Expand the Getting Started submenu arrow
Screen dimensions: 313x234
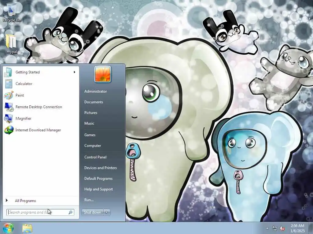tap(75, 72)
